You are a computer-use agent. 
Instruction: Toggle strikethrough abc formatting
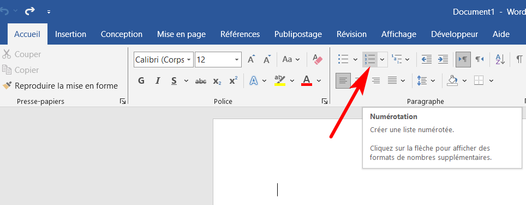pyautogui.click(x=201, y=81)
